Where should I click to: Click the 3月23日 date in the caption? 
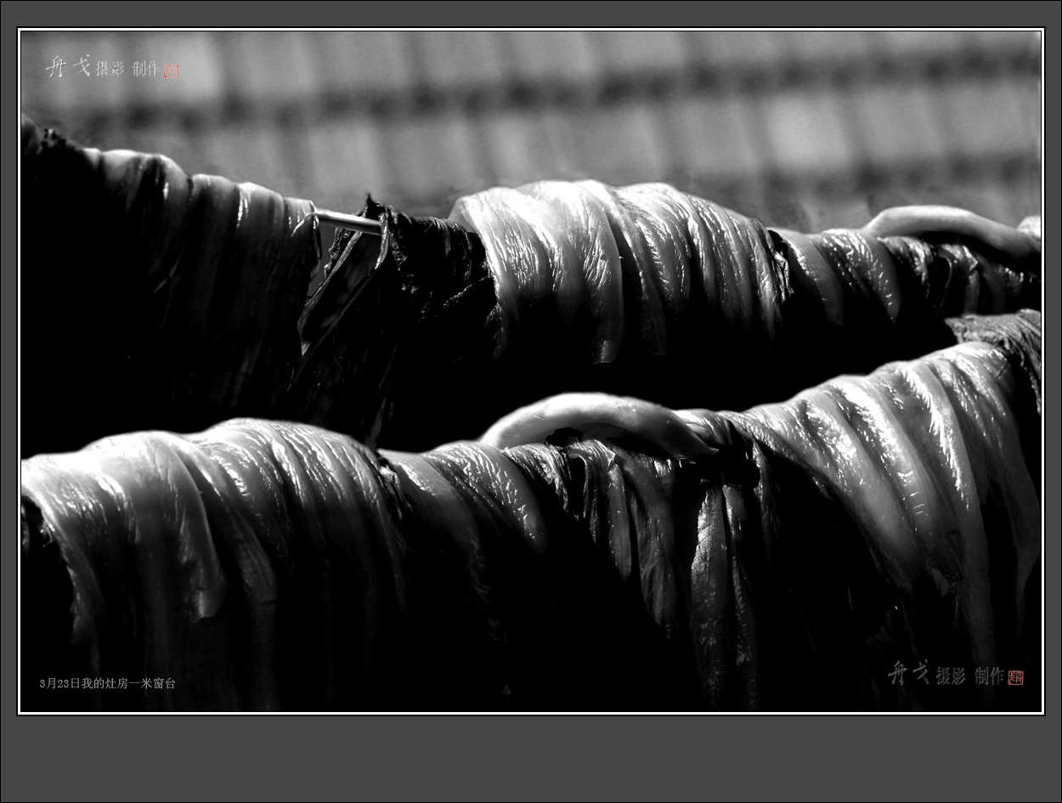coord(59,683)
